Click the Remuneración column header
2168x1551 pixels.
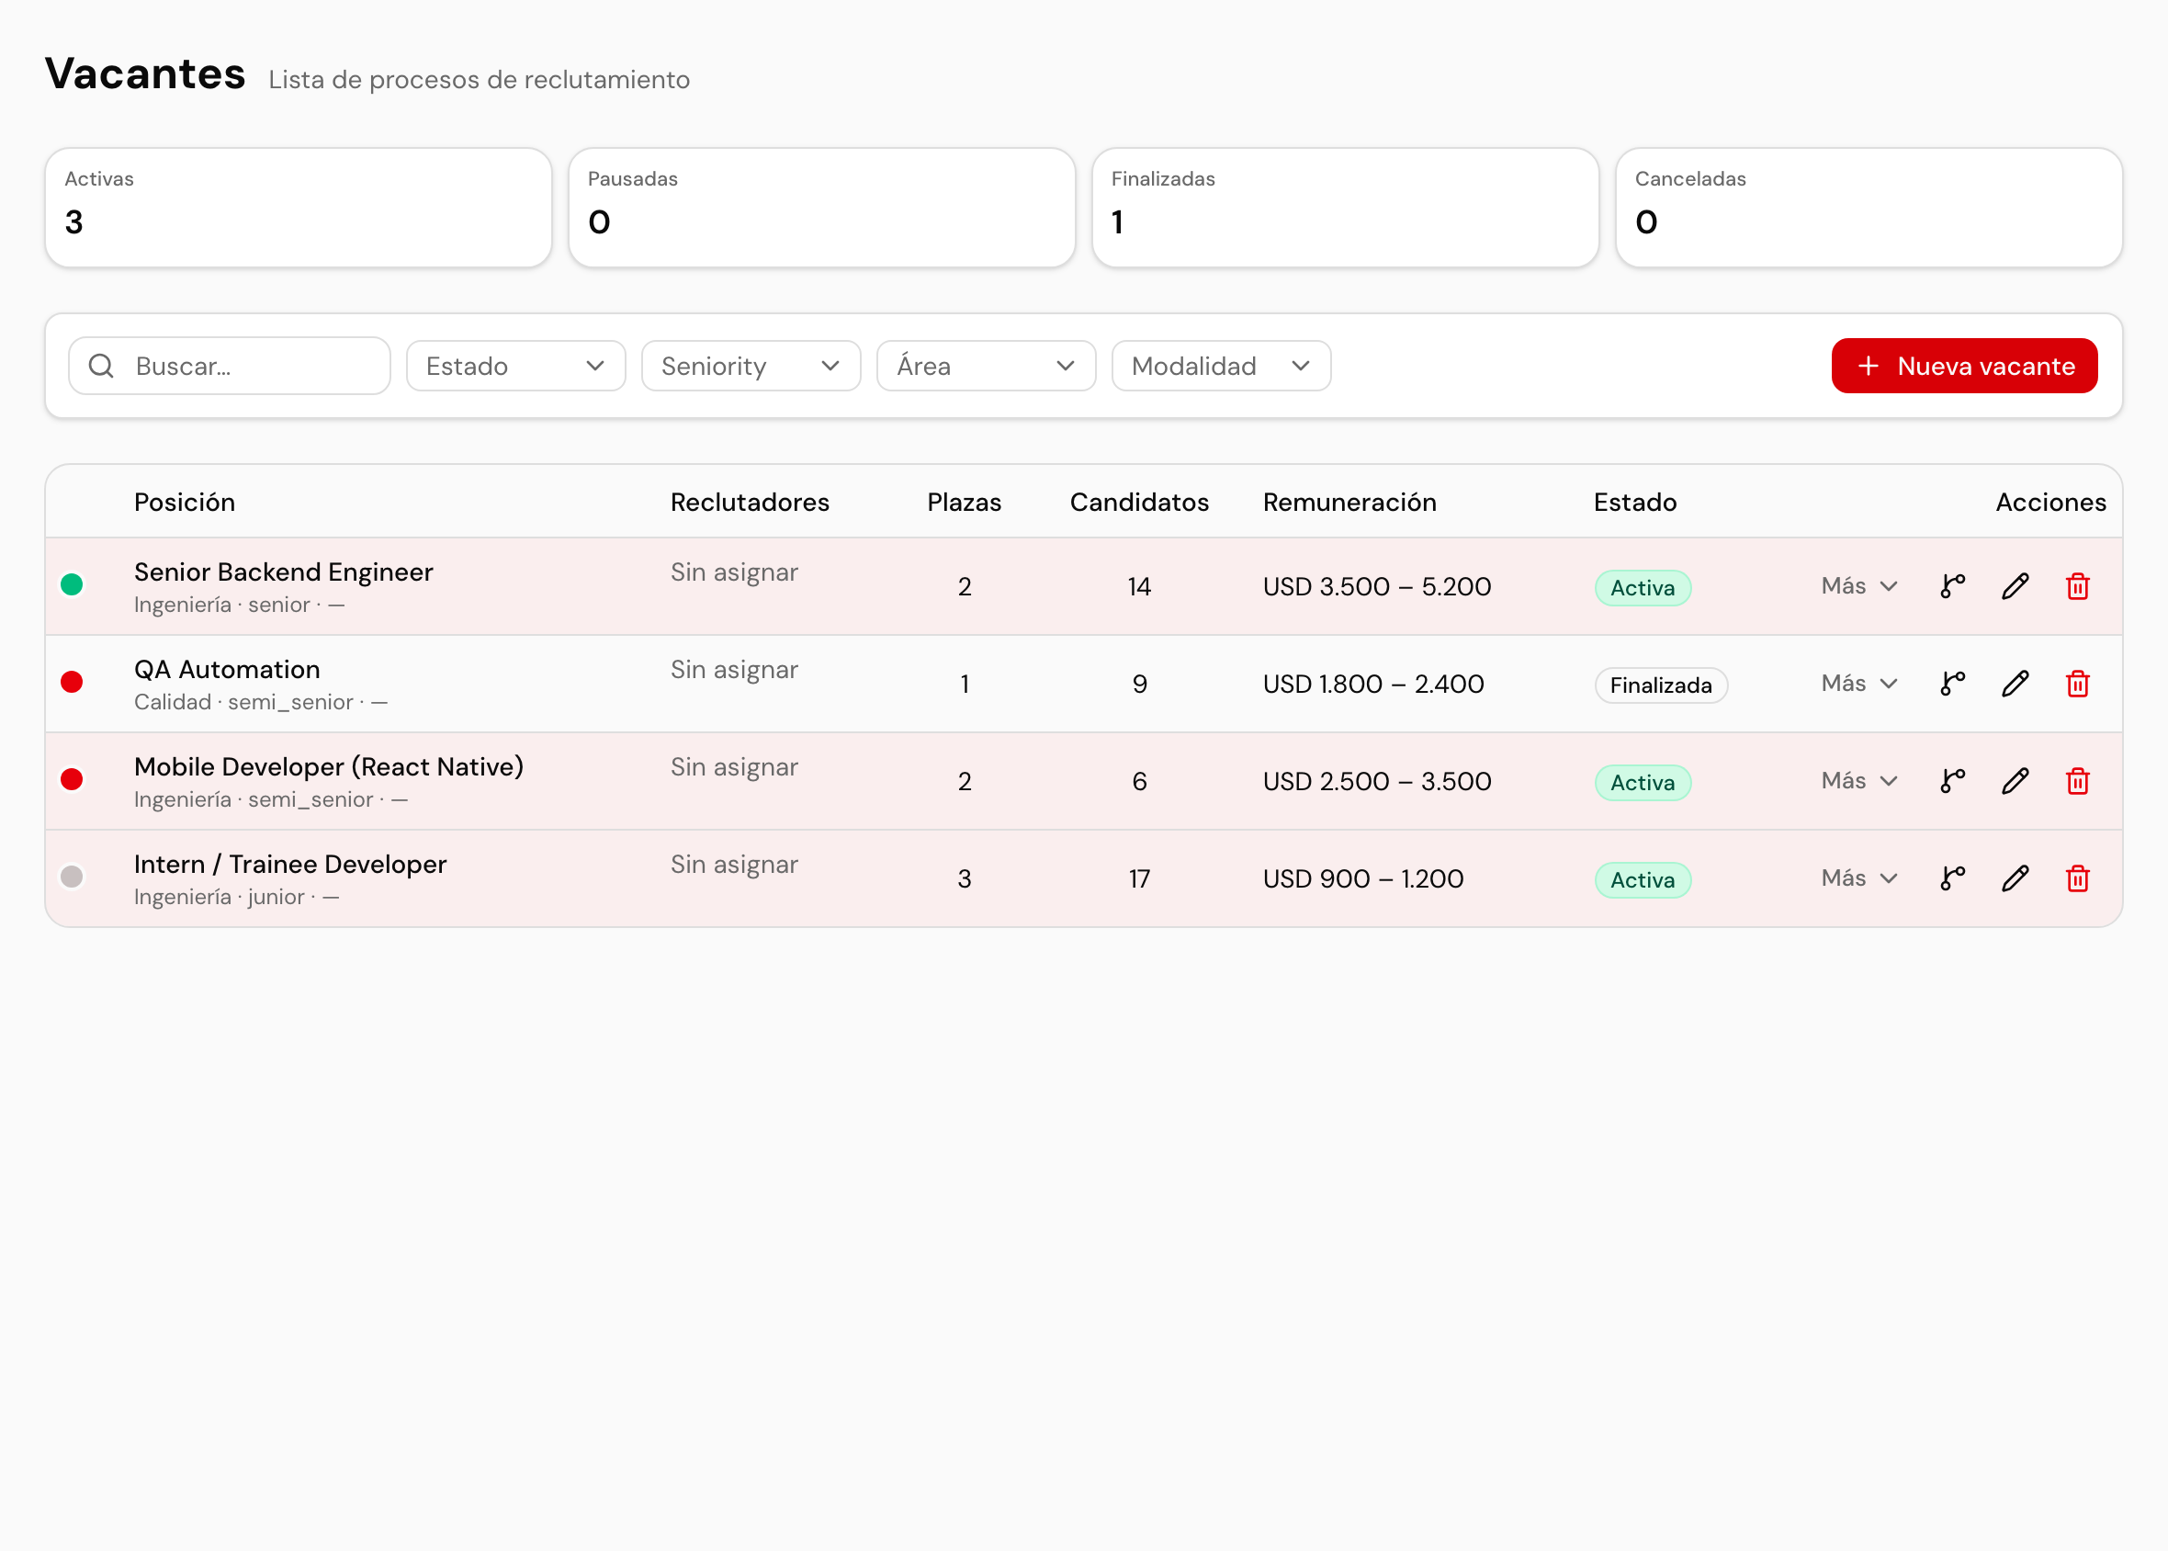(x=1349, y=503)
